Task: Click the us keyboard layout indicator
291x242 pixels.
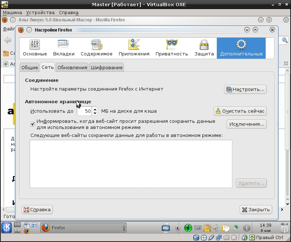Action: point(198,228)
